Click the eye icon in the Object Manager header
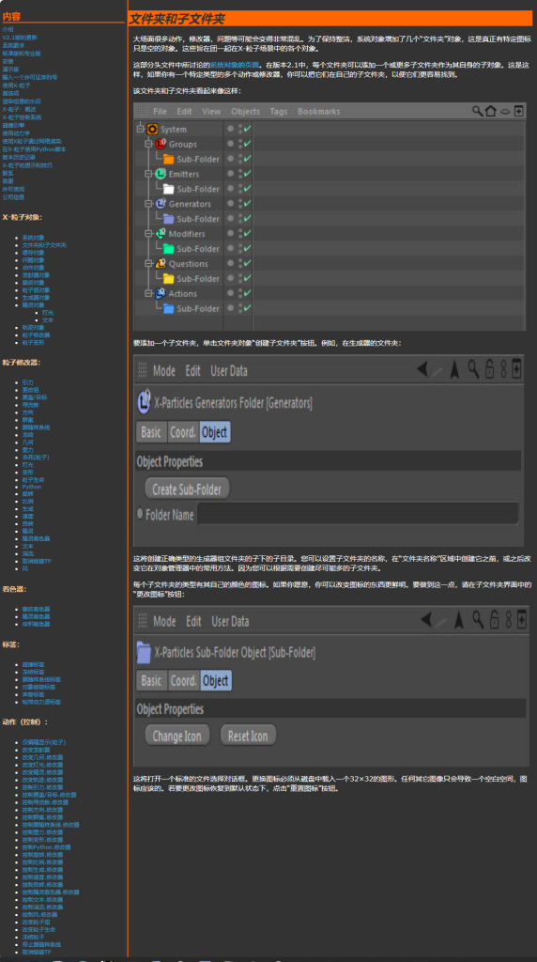The height and width of the screenshot is (962, 537). [505, 112]
